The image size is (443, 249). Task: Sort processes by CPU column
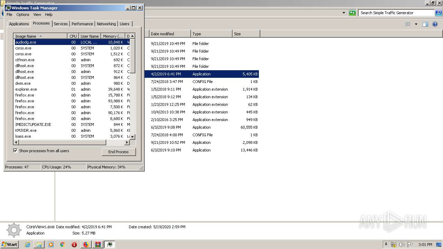(x=73, y=36)
